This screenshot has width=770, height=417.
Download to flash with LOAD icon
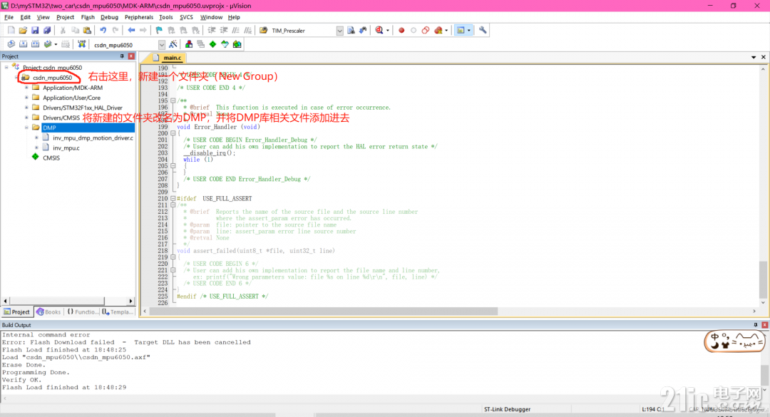tap(81, 44)
